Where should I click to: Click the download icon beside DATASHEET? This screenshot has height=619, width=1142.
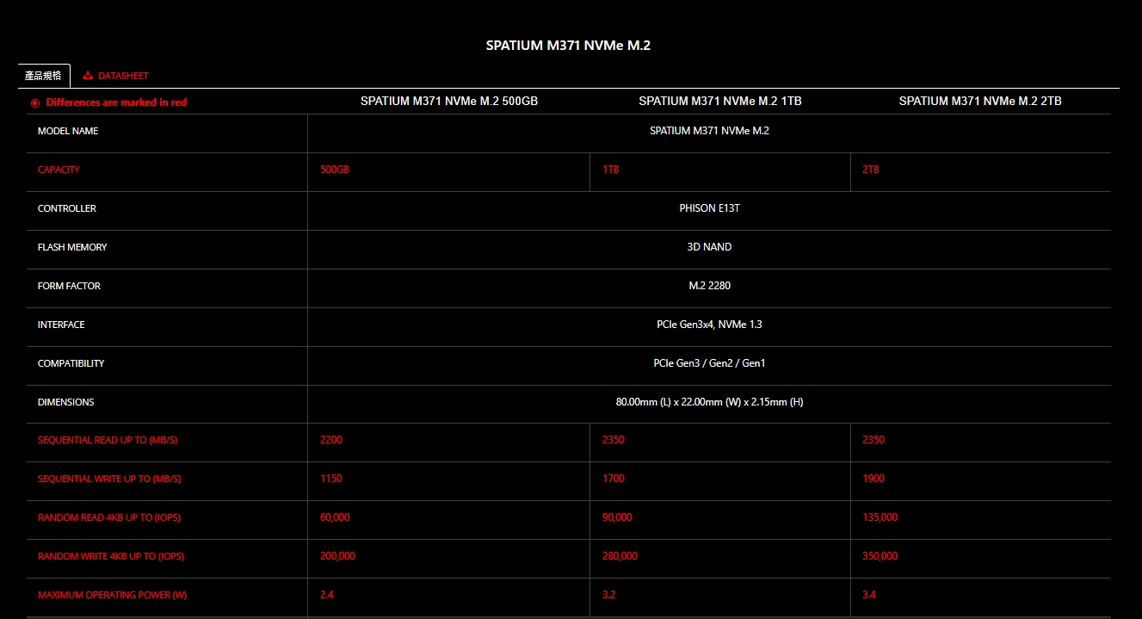88,76
